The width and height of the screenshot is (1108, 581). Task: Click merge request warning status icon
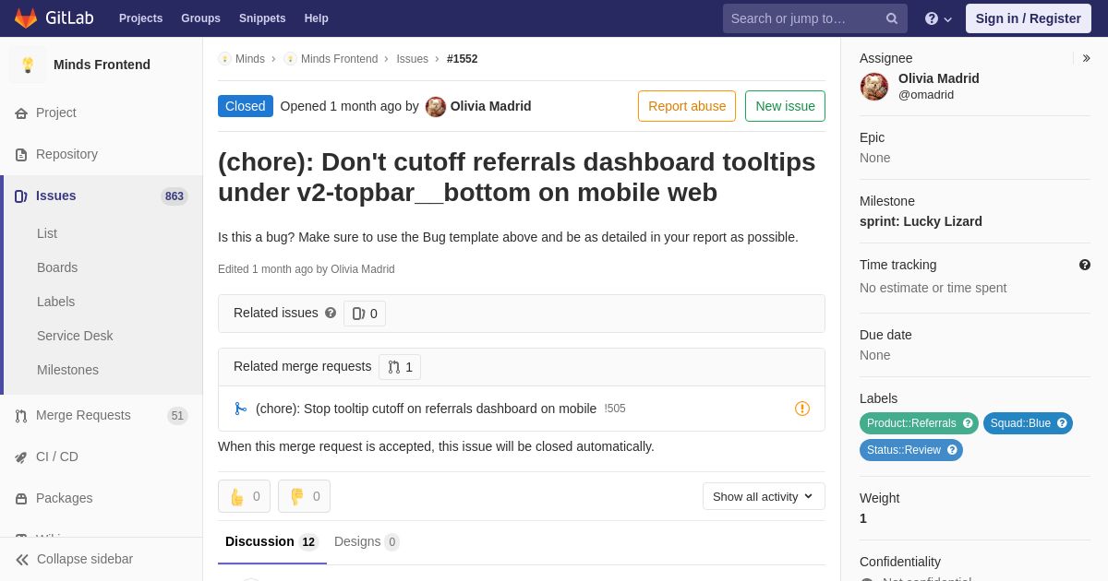click(x=802, y=409)
